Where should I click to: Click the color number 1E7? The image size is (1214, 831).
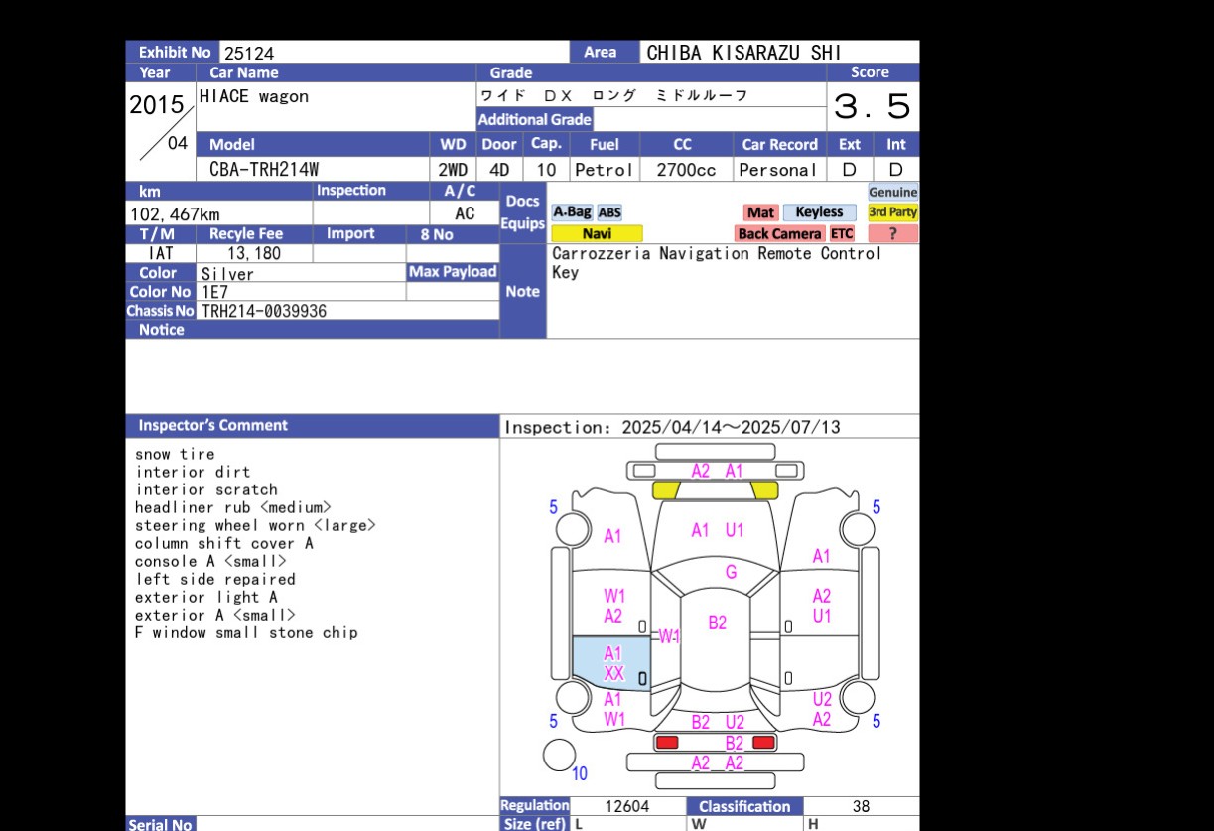pyautogui.click(x=214, y=292)
